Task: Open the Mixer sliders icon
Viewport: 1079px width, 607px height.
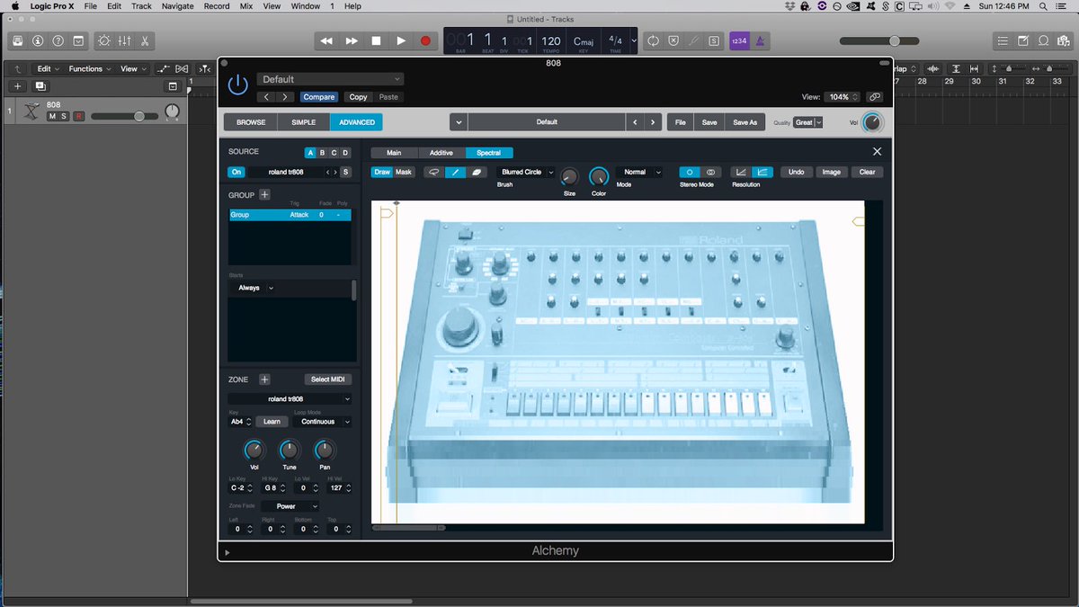Action: 124,41
